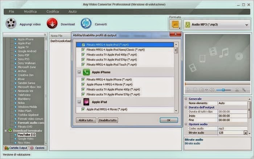Click the snapshot folder icon in player
Screen dimensions: 254x159
(201, 90)
